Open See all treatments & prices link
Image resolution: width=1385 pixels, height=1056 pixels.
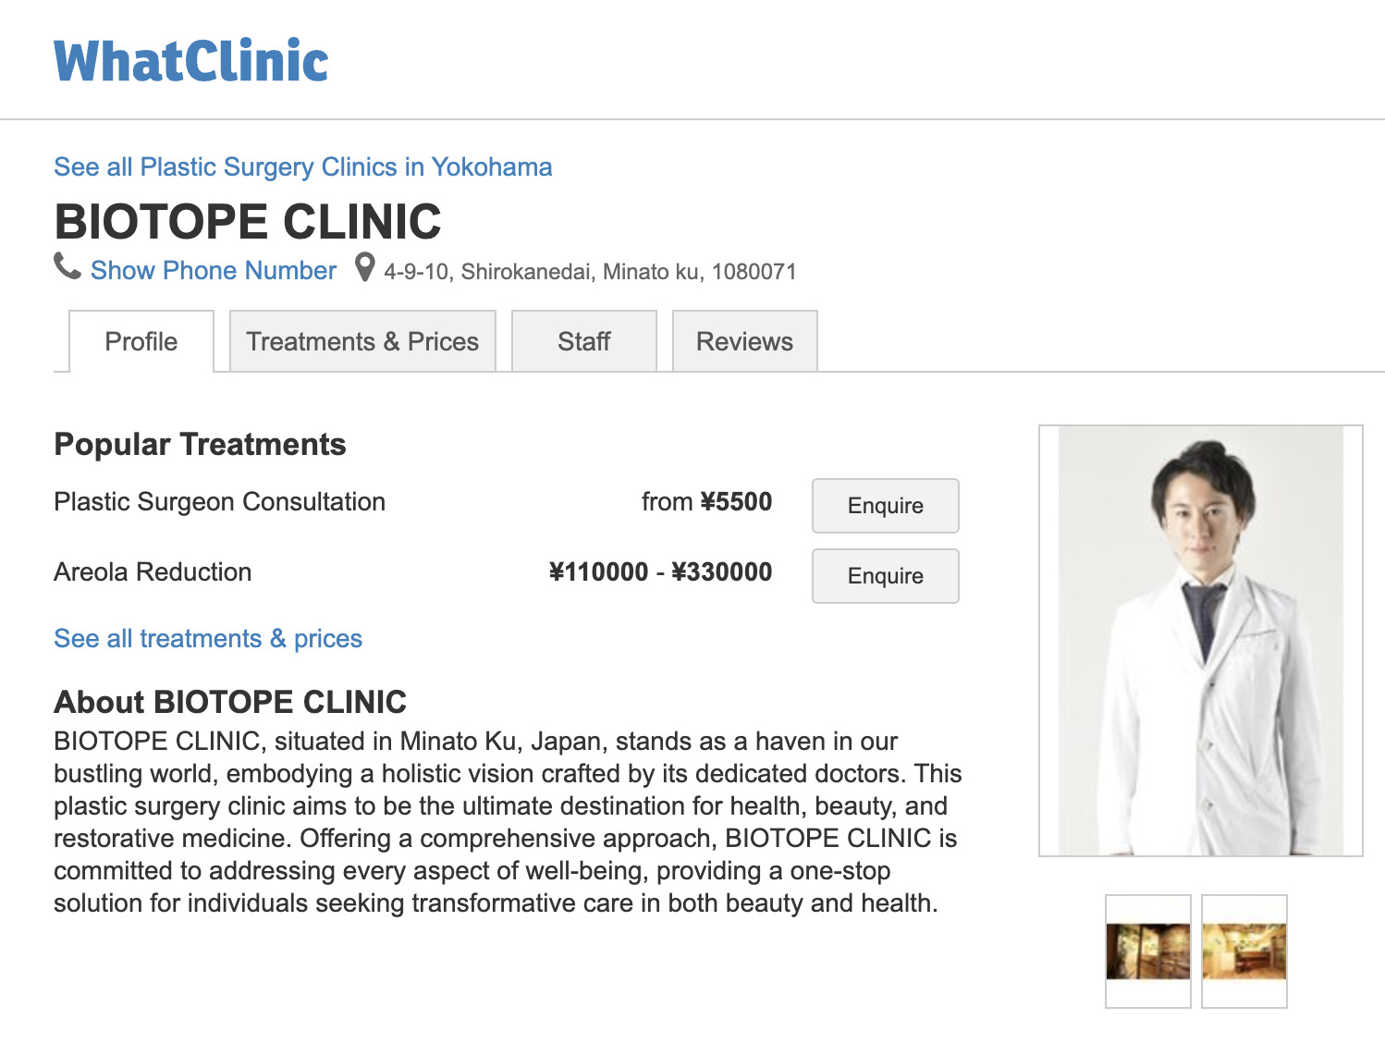(207, 638)
